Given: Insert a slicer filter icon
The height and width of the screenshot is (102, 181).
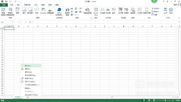Looking at the screenshot, I should [121, 11].
